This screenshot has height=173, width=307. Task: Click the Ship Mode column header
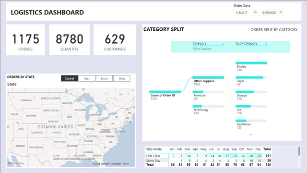coord(154,149)
